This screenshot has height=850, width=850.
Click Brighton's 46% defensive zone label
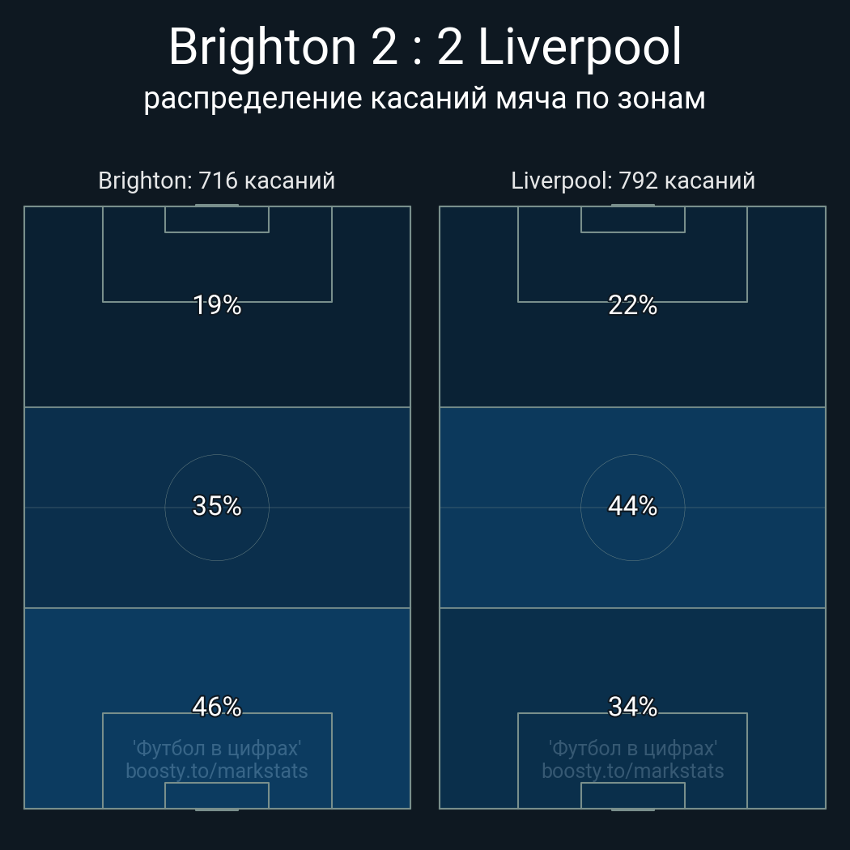(x=217, y=707)
